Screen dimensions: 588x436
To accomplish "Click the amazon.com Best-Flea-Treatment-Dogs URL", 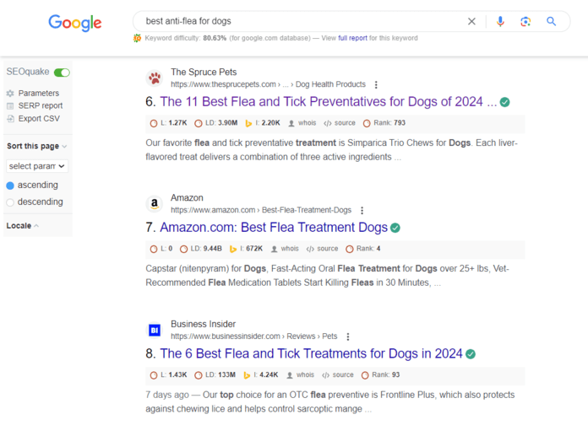I will 261,210.
